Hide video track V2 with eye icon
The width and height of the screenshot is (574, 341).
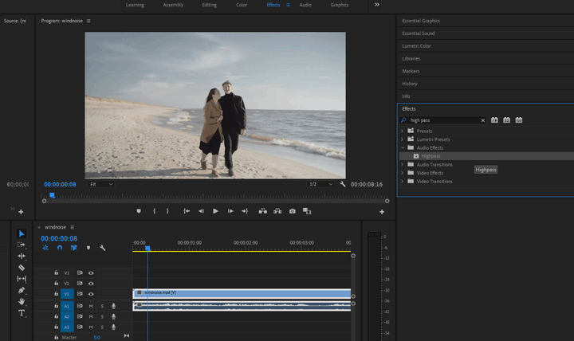coord(91,283)
